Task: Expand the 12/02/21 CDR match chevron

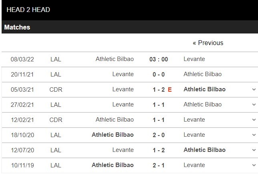Action: coord(254,120)
